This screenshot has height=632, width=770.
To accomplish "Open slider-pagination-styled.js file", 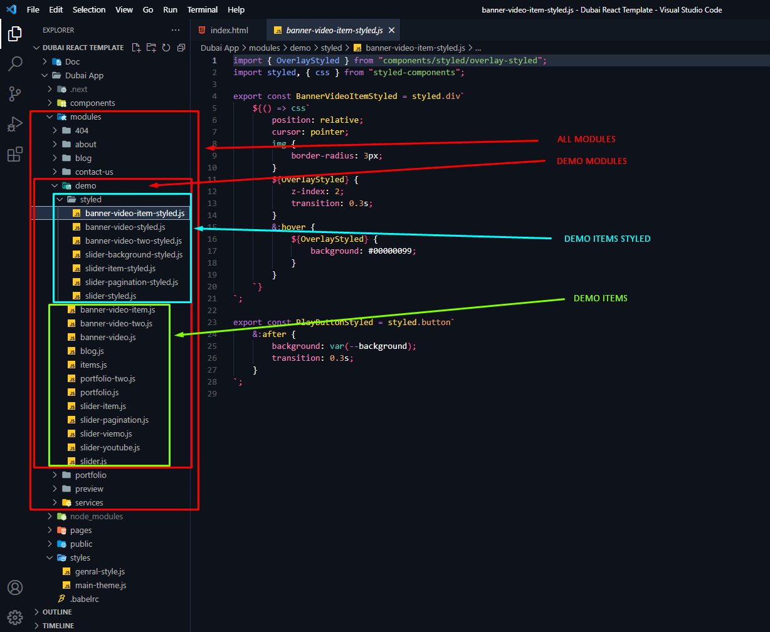I will click(x=132, y=282).
